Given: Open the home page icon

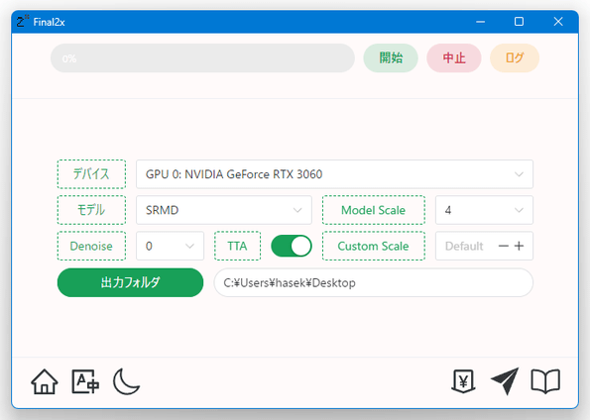Looking at the screenshot, I should click(45, 381).
